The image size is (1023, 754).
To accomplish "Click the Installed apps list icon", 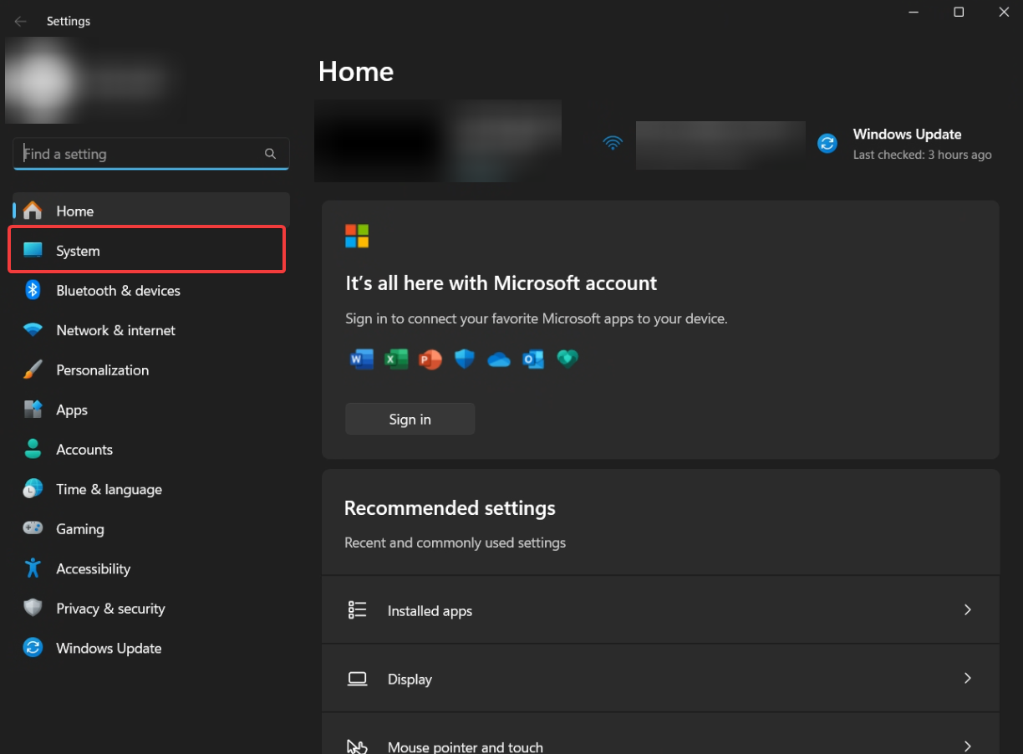I will click(x=358, y=610).
